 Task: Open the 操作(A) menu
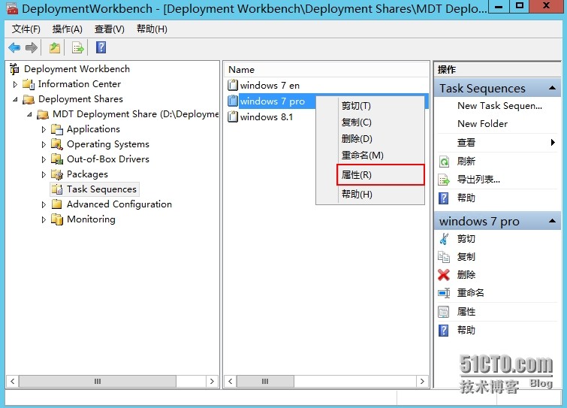pyautogui.click(x=68, y=29)
